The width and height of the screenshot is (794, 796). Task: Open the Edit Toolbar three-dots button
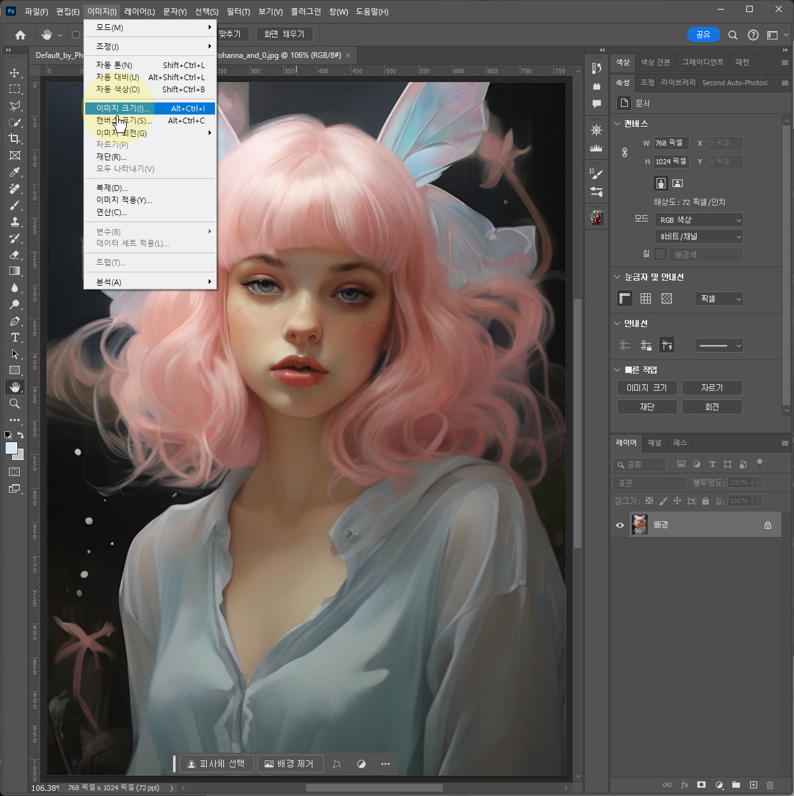(15, 421)
